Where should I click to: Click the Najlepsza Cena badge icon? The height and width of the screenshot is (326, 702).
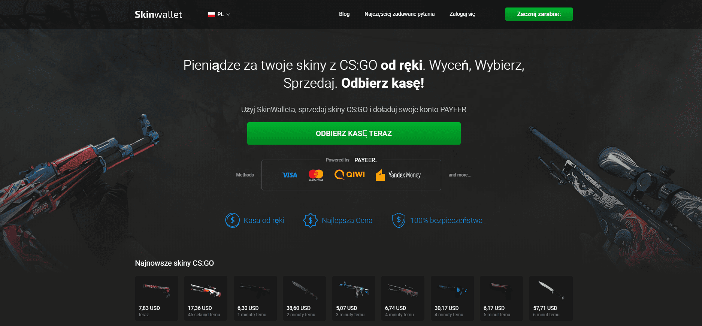pyautogui.click(x=310, y=220)
